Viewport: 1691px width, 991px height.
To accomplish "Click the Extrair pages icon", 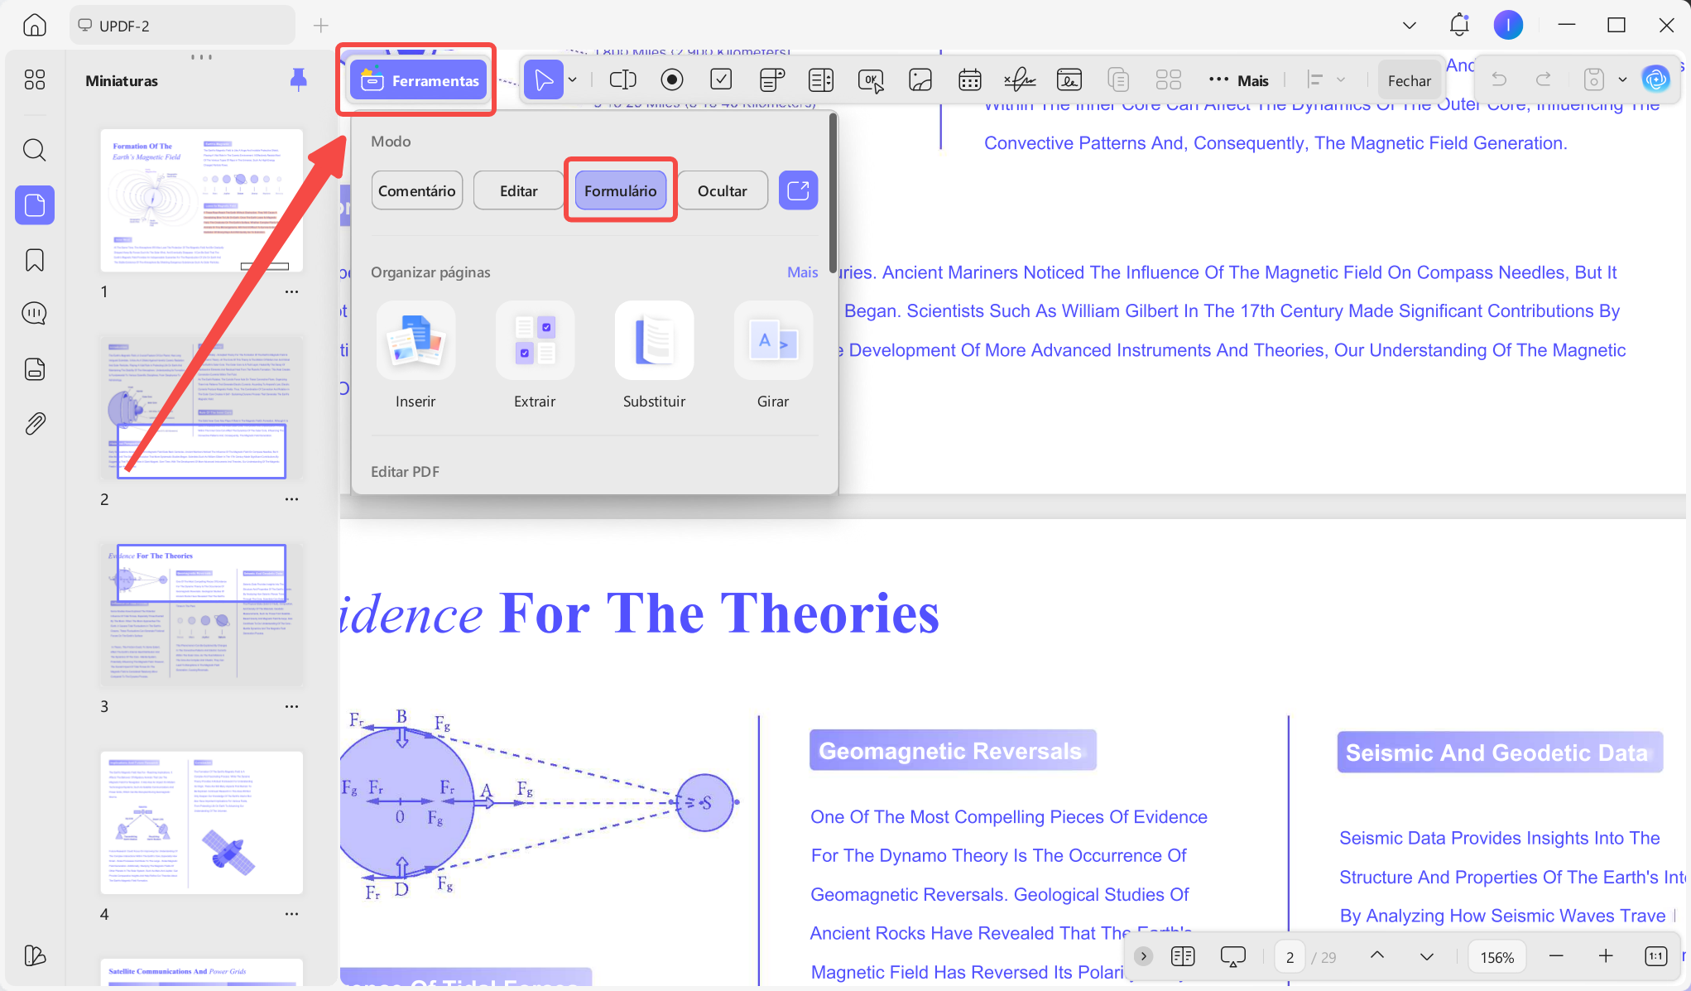I will pos(535,340).
